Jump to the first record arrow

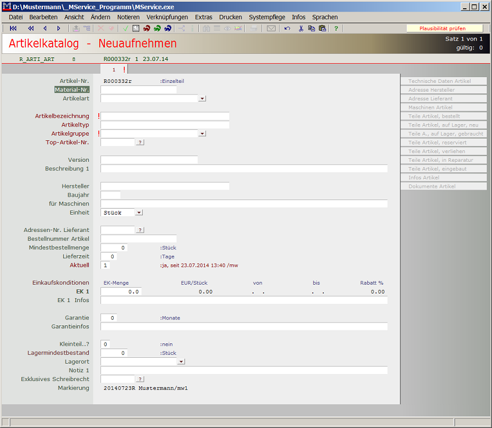[x=13, y=28]
